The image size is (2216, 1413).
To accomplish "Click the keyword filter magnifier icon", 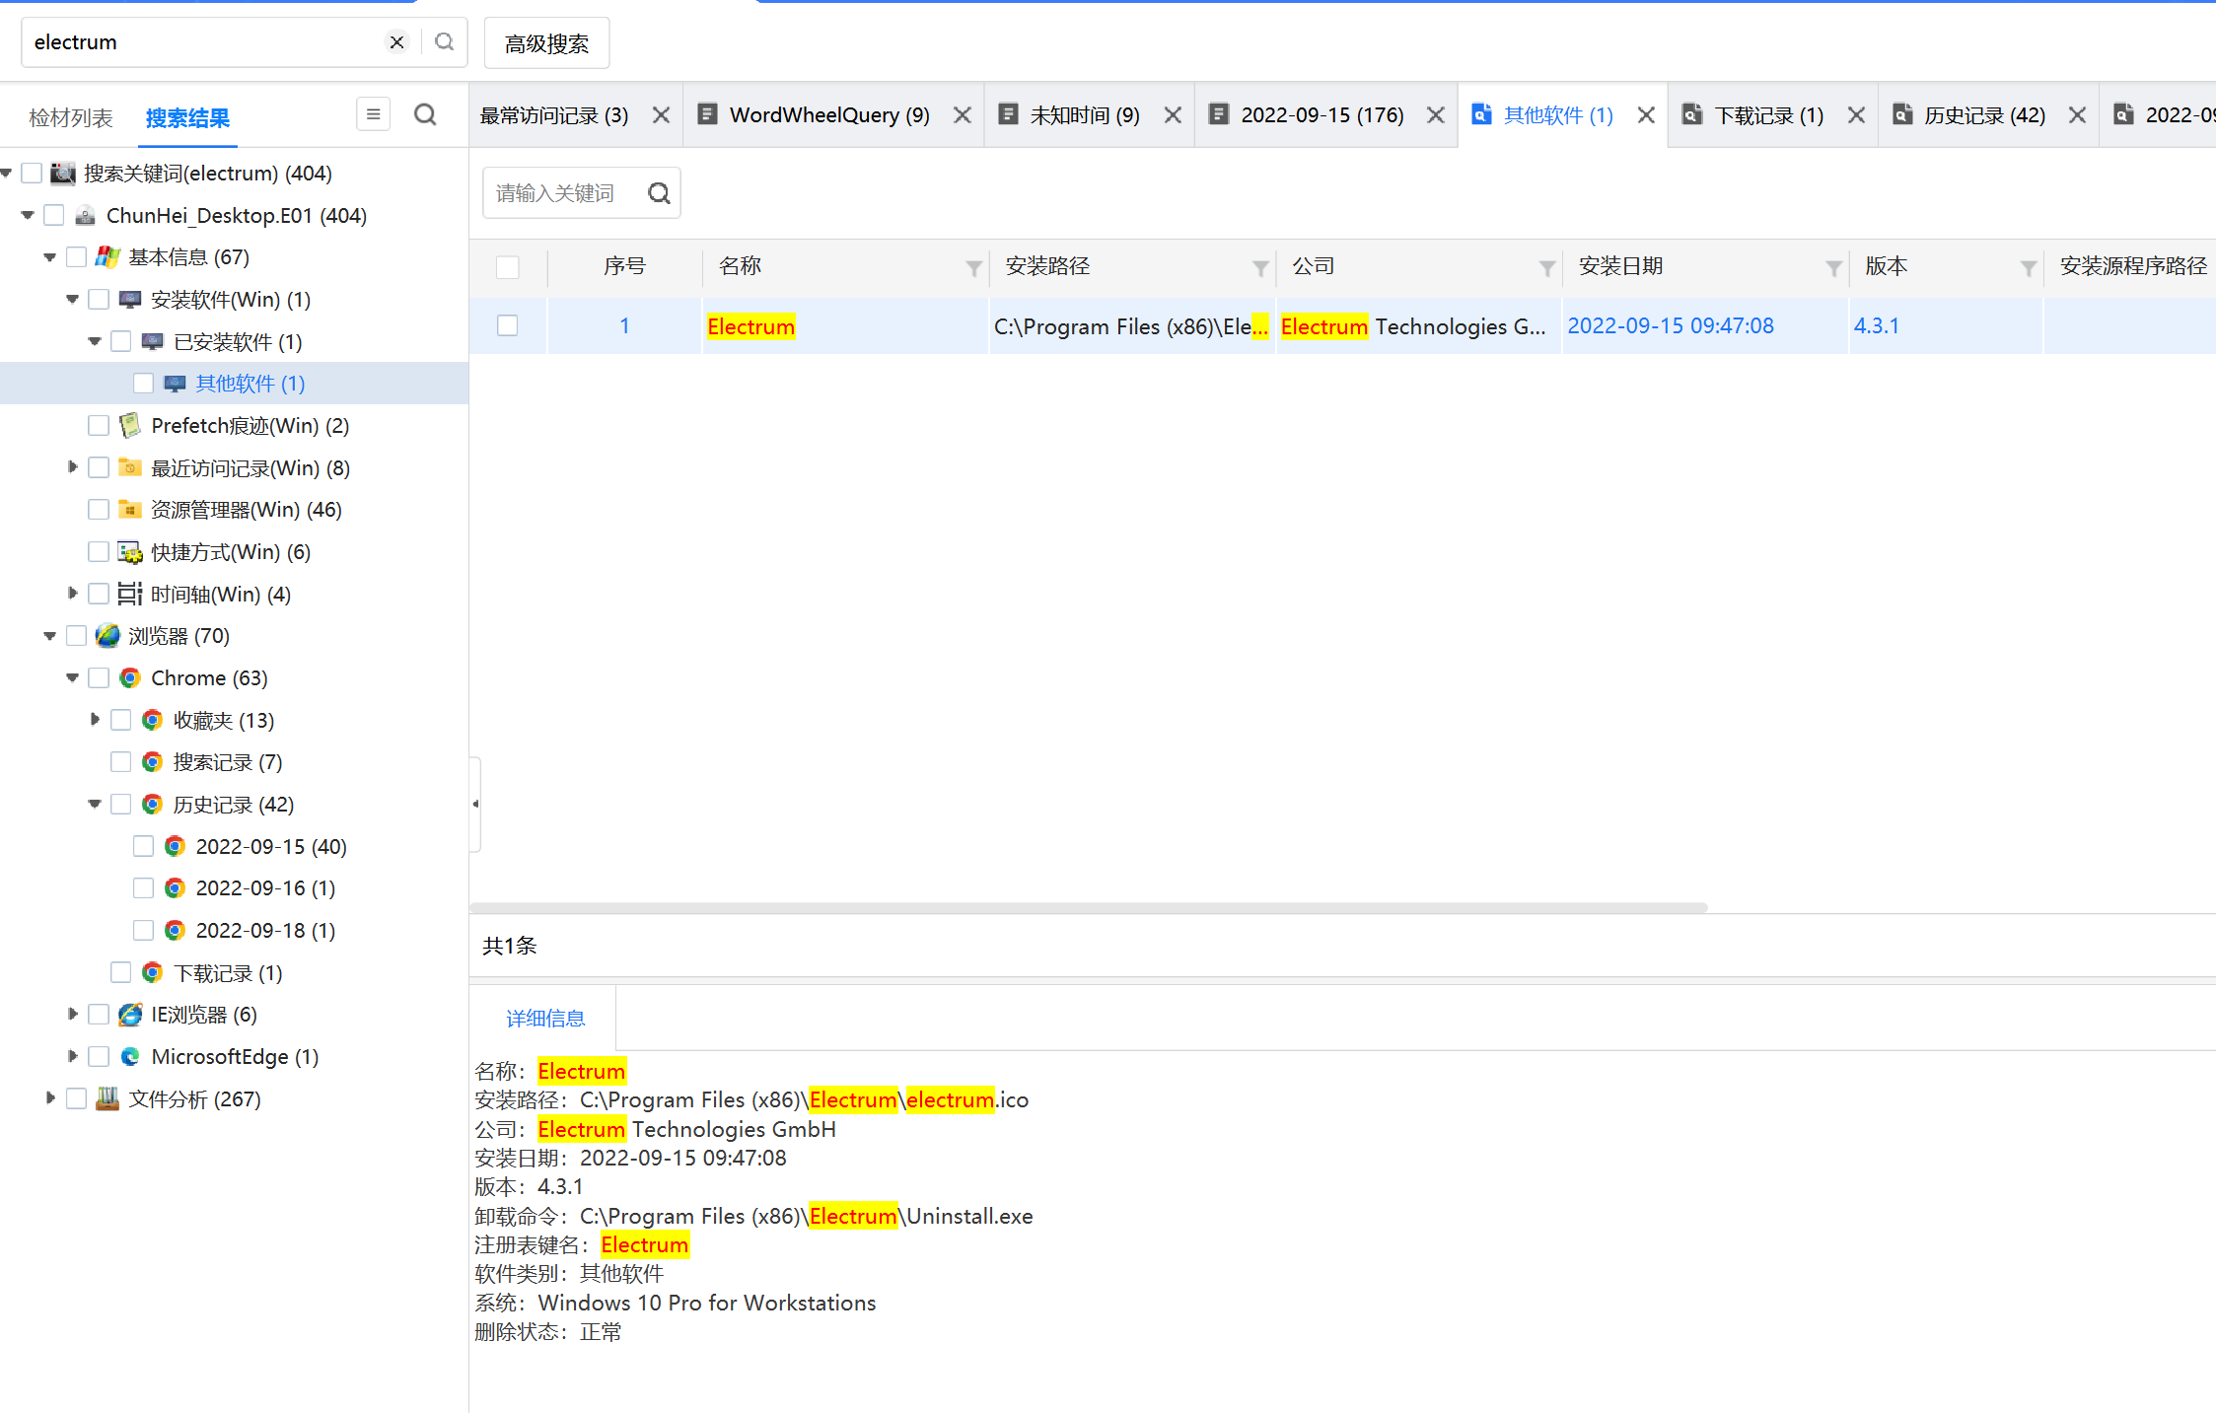I will [659, 193].
